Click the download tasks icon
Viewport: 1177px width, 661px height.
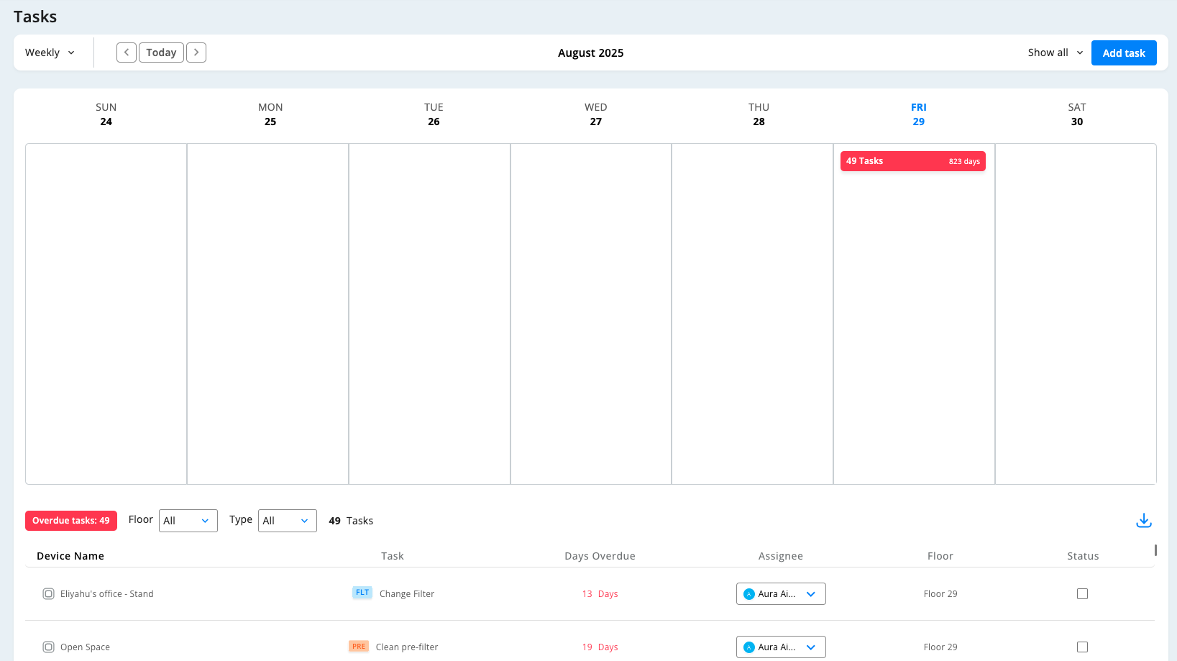pos(1143,521)
